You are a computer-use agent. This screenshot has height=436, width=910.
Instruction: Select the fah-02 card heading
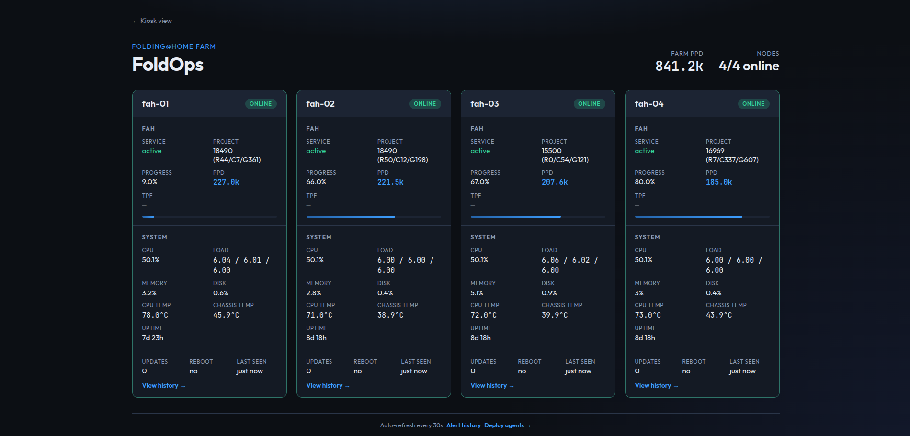click(320, 104)
